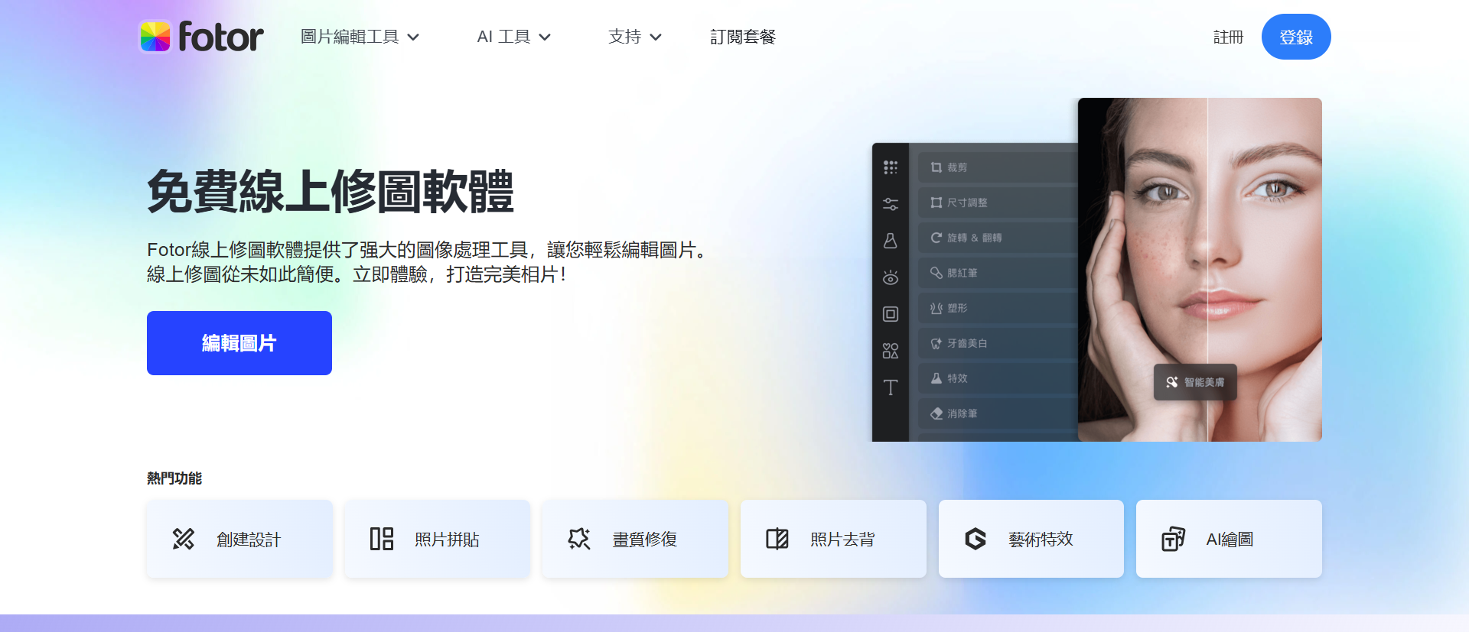Open the 圖片編輯工具 dropdown menu

tap(360, 37)
